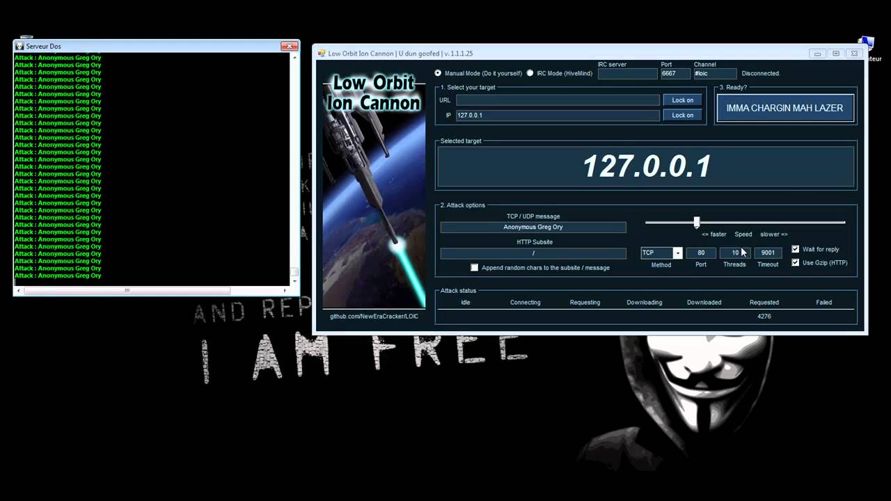Click the URL target input field

point(558,100)
